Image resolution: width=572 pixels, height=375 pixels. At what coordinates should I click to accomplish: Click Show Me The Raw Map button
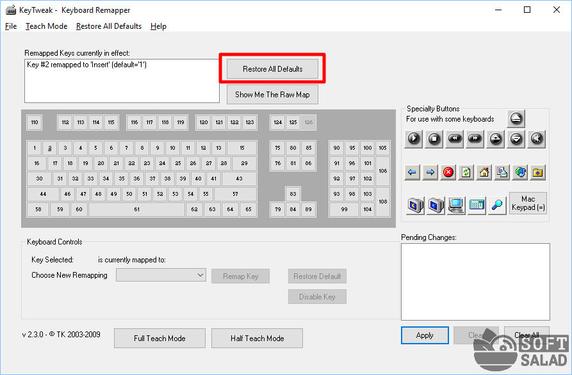(x=272, y=95)
